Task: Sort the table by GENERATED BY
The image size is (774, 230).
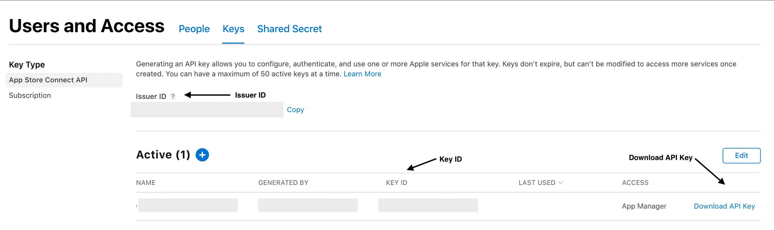Action: tap(283, 183)
